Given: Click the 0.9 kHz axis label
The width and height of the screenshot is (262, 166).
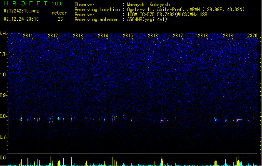Looking at the screenshot, I should point(4,95).
